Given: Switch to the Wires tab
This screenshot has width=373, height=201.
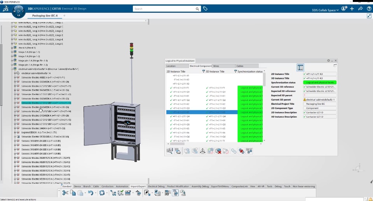Looking at the screenshot, I should point(223,66).
